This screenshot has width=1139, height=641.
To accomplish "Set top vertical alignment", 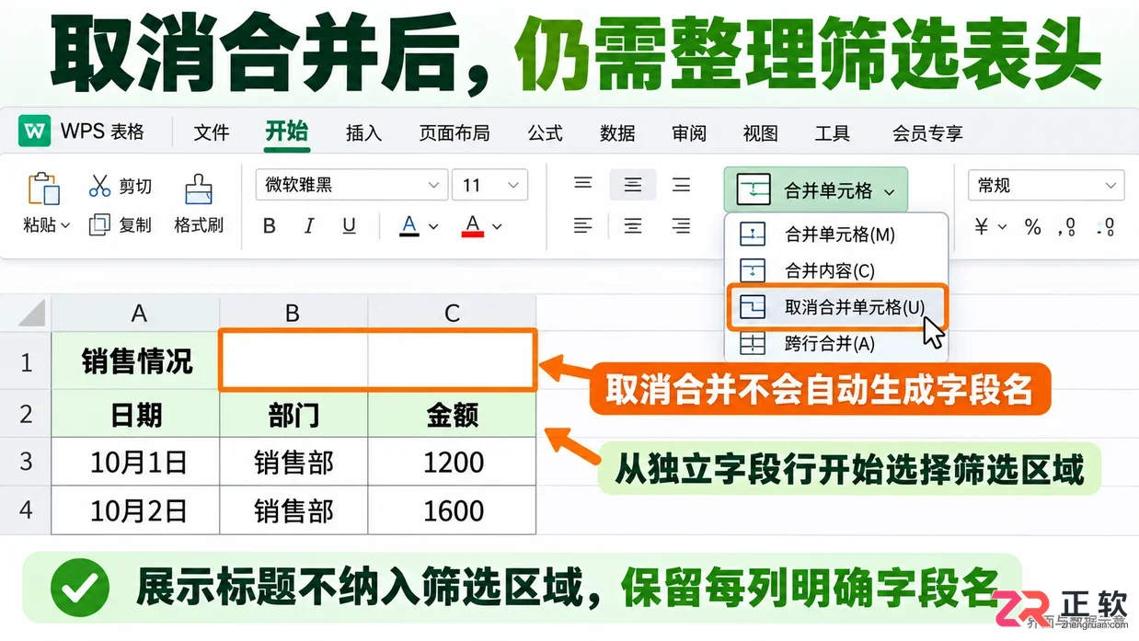I will (x=583, y=184).
